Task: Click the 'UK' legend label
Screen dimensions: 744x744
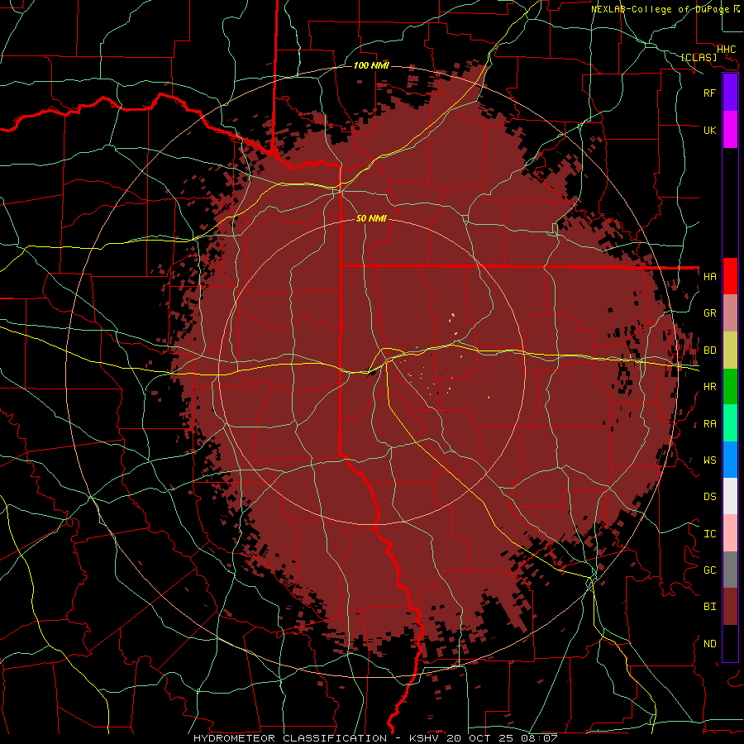Action: coord(709,130)
